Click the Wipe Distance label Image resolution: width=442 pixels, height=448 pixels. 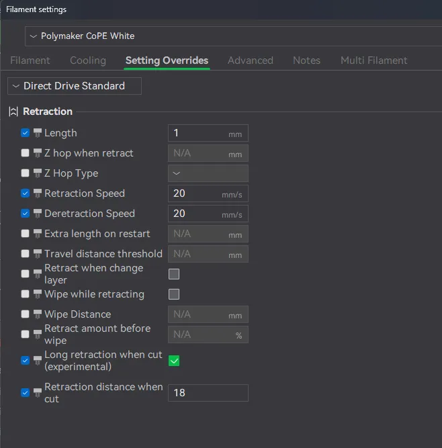pyautogui.click(x=77, y=314)
